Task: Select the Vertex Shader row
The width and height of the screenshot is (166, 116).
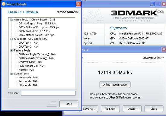Action: click(30, 62)
